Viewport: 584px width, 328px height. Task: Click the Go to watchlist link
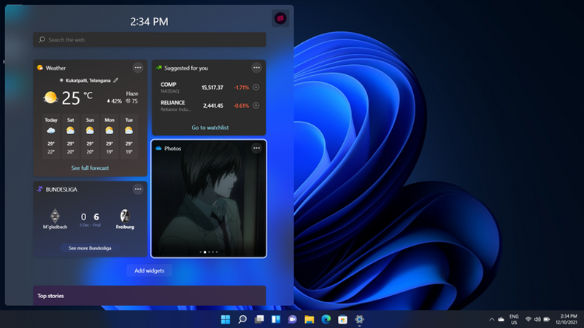click(x=210, y=128)
